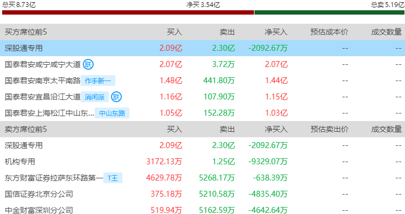Click the 联 icon beside 消闲派 tag

(116, 97)
